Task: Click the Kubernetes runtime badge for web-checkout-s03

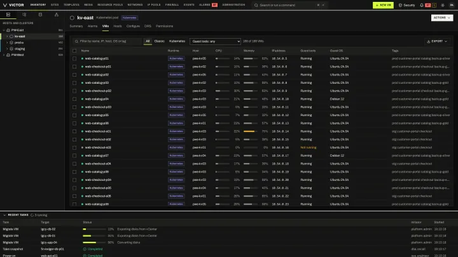Action: (x=176, y=147)
